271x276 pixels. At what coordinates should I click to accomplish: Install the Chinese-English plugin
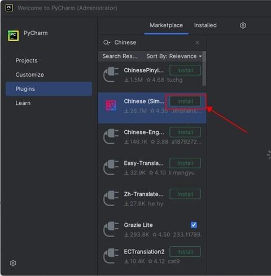tap(185, 132)
